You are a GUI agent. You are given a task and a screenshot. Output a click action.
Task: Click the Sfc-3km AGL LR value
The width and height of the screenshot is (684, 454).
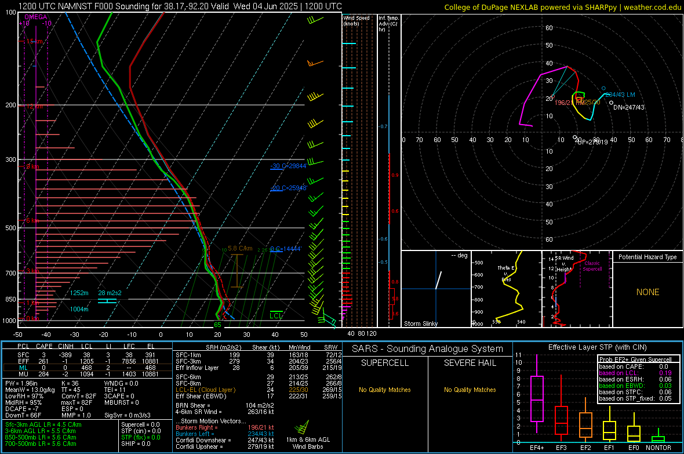tap(43, 424)
